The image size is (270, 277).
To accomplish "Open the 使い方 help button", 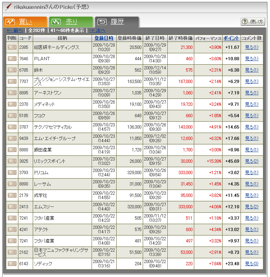I will [253, 22].
